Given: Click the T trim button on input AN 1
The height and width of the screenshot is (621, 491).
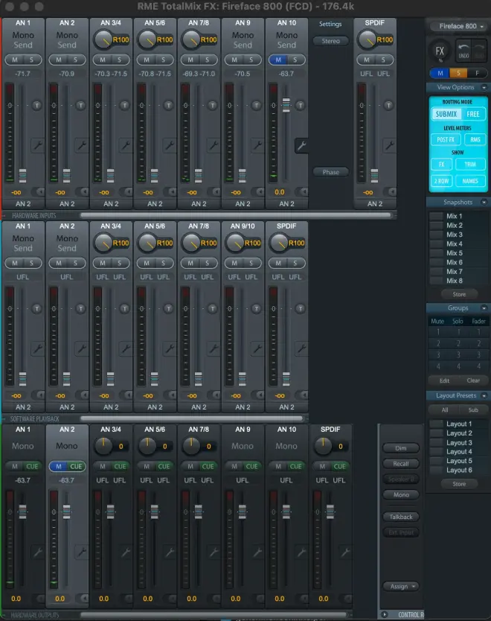Looking at the screenshot, I should (36, 105).
